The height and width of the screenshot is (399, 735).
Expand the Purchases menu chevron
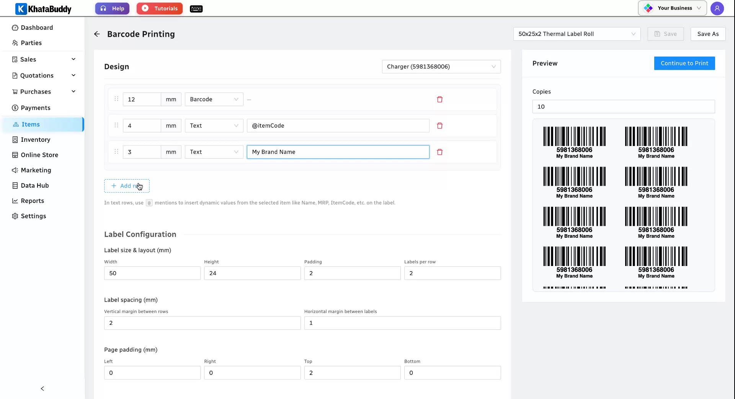pyautogui.click(x=73, y=91)
